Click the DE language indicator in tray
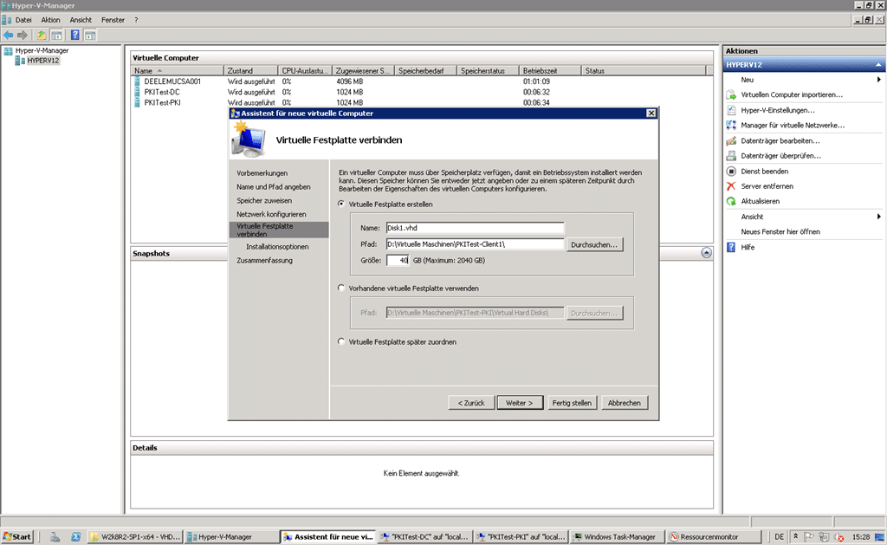 (x=779, y=536)
